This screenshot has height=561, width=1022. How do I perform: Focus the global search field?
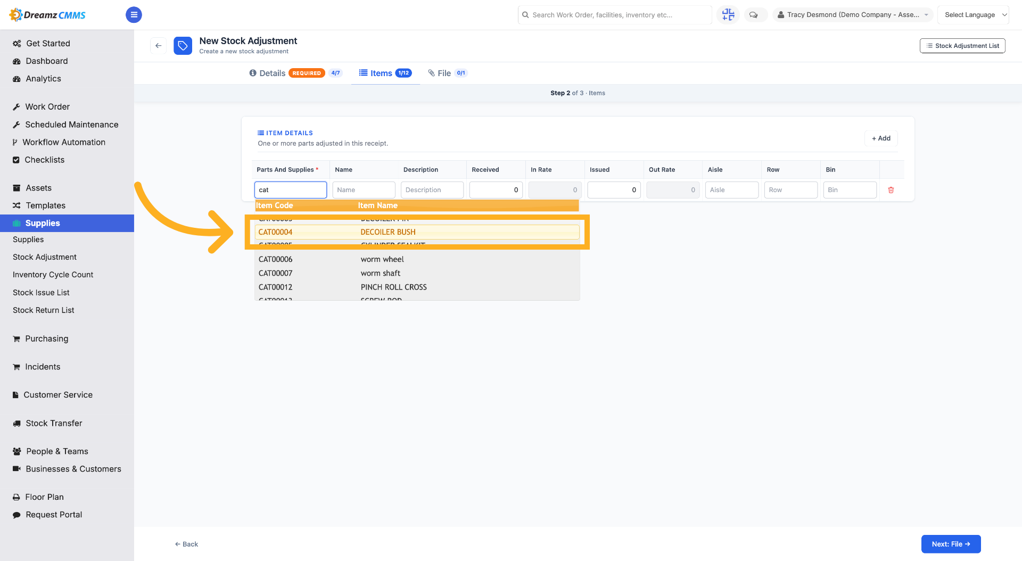pyautogui.click(x=615, y=15)
